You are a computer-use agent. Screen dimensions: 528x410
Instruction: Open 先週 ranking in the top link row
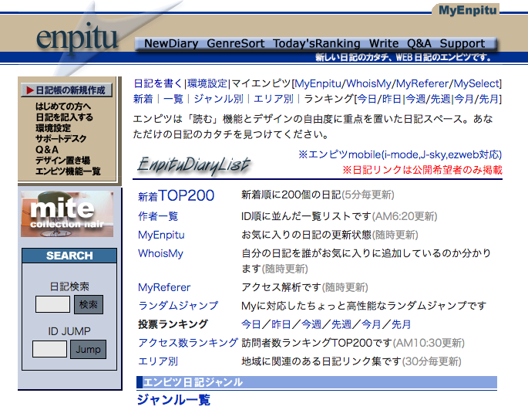pyautogui.click(x=440, y=99)
